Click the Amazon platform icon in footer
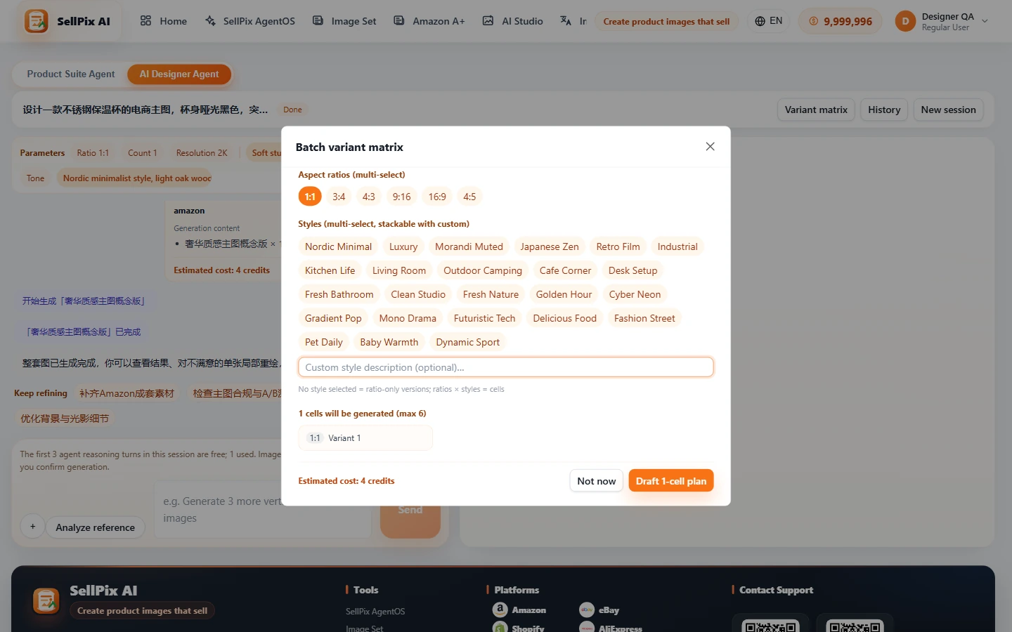 (500, 610)
